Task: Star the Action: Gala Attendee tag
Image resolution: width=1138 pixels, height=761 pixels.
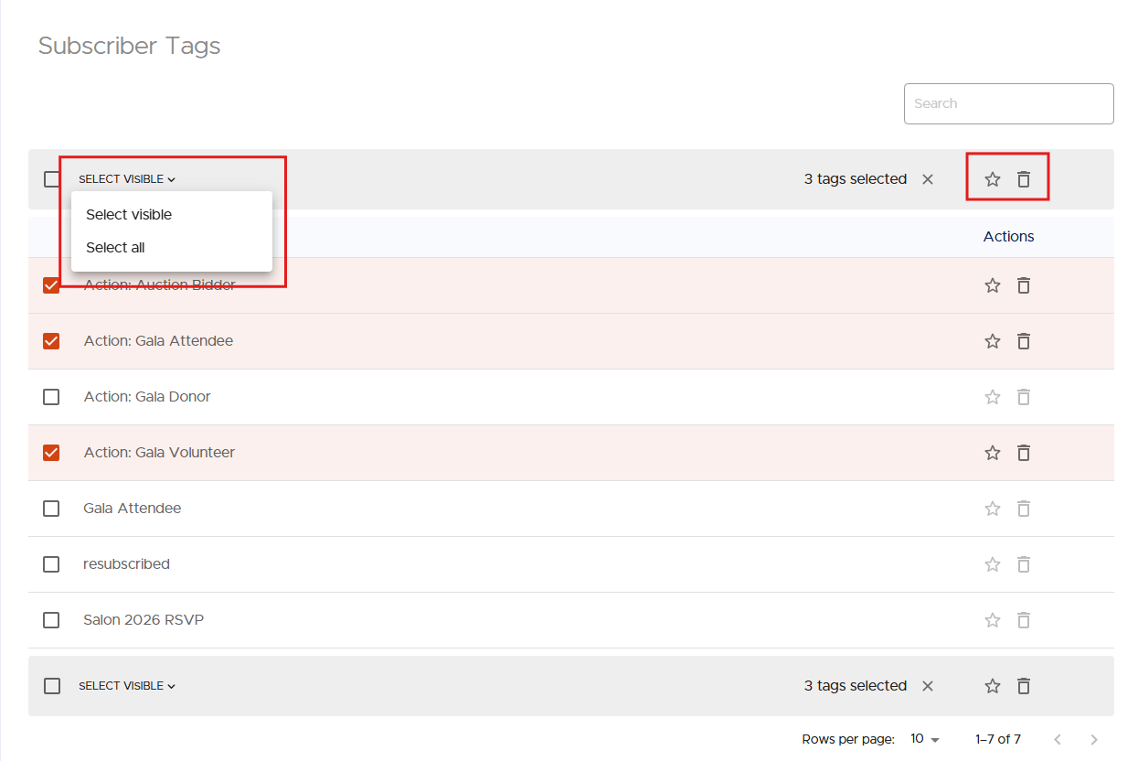Action: [x=993, y=341]
